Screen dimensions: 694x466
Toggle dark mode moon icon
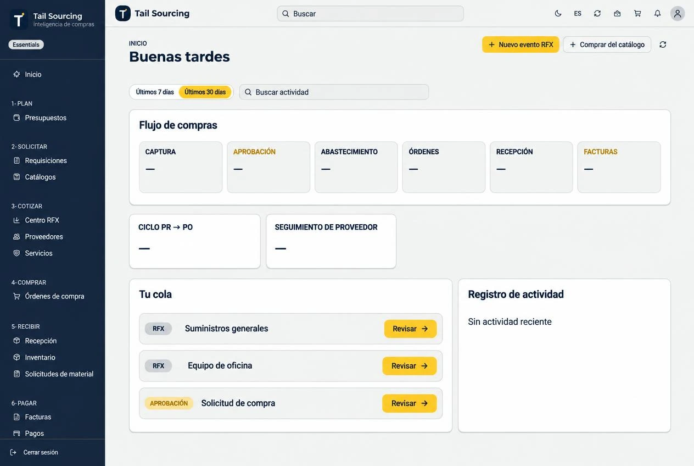point(558,14)
